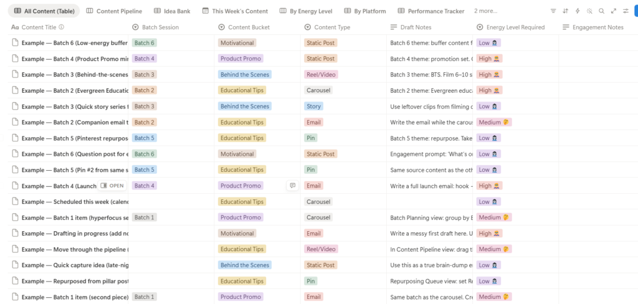The image size is (638, 304).
Task: Open Energy Level Required column header menu
Action: pos(515,27)
